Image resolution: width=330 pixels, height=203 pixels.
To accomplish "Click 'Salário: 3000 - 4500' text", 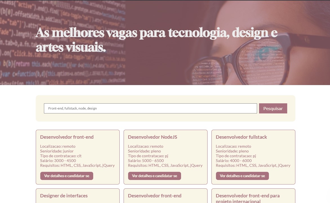I will pyautogui.click(x=58, y=161).
